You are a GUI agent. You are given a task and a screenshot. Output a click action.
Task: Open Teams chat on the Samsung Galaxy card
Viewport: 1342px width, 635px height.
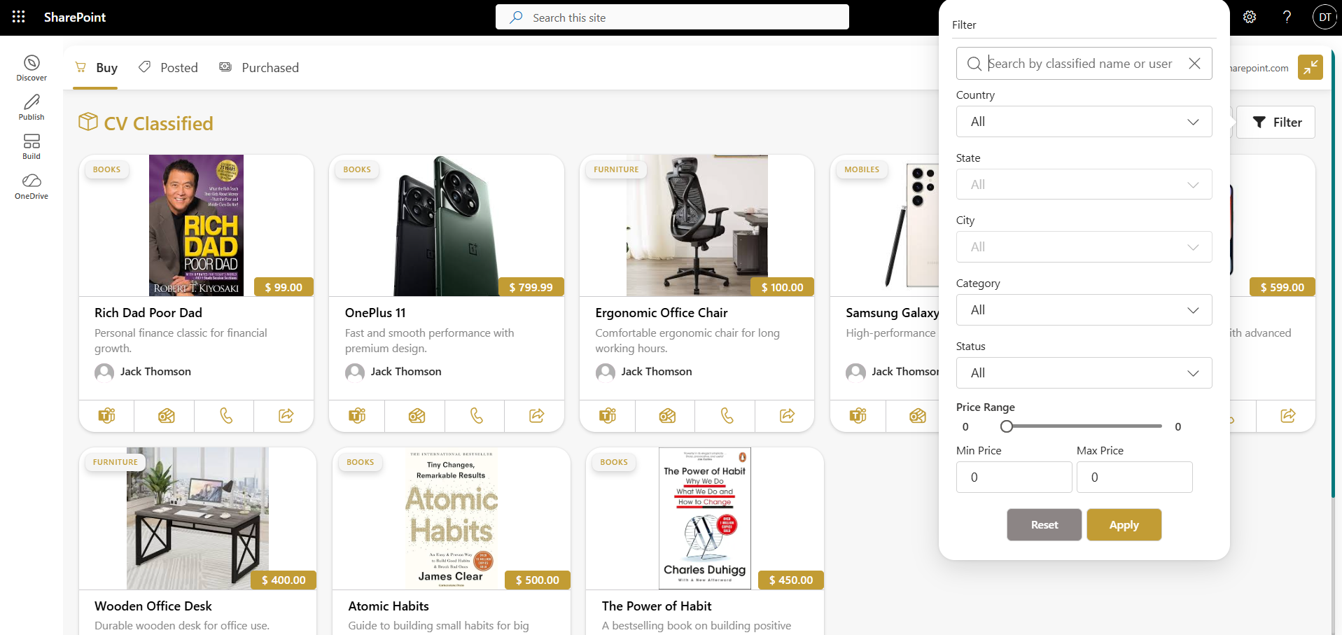[x=858, y=416]
